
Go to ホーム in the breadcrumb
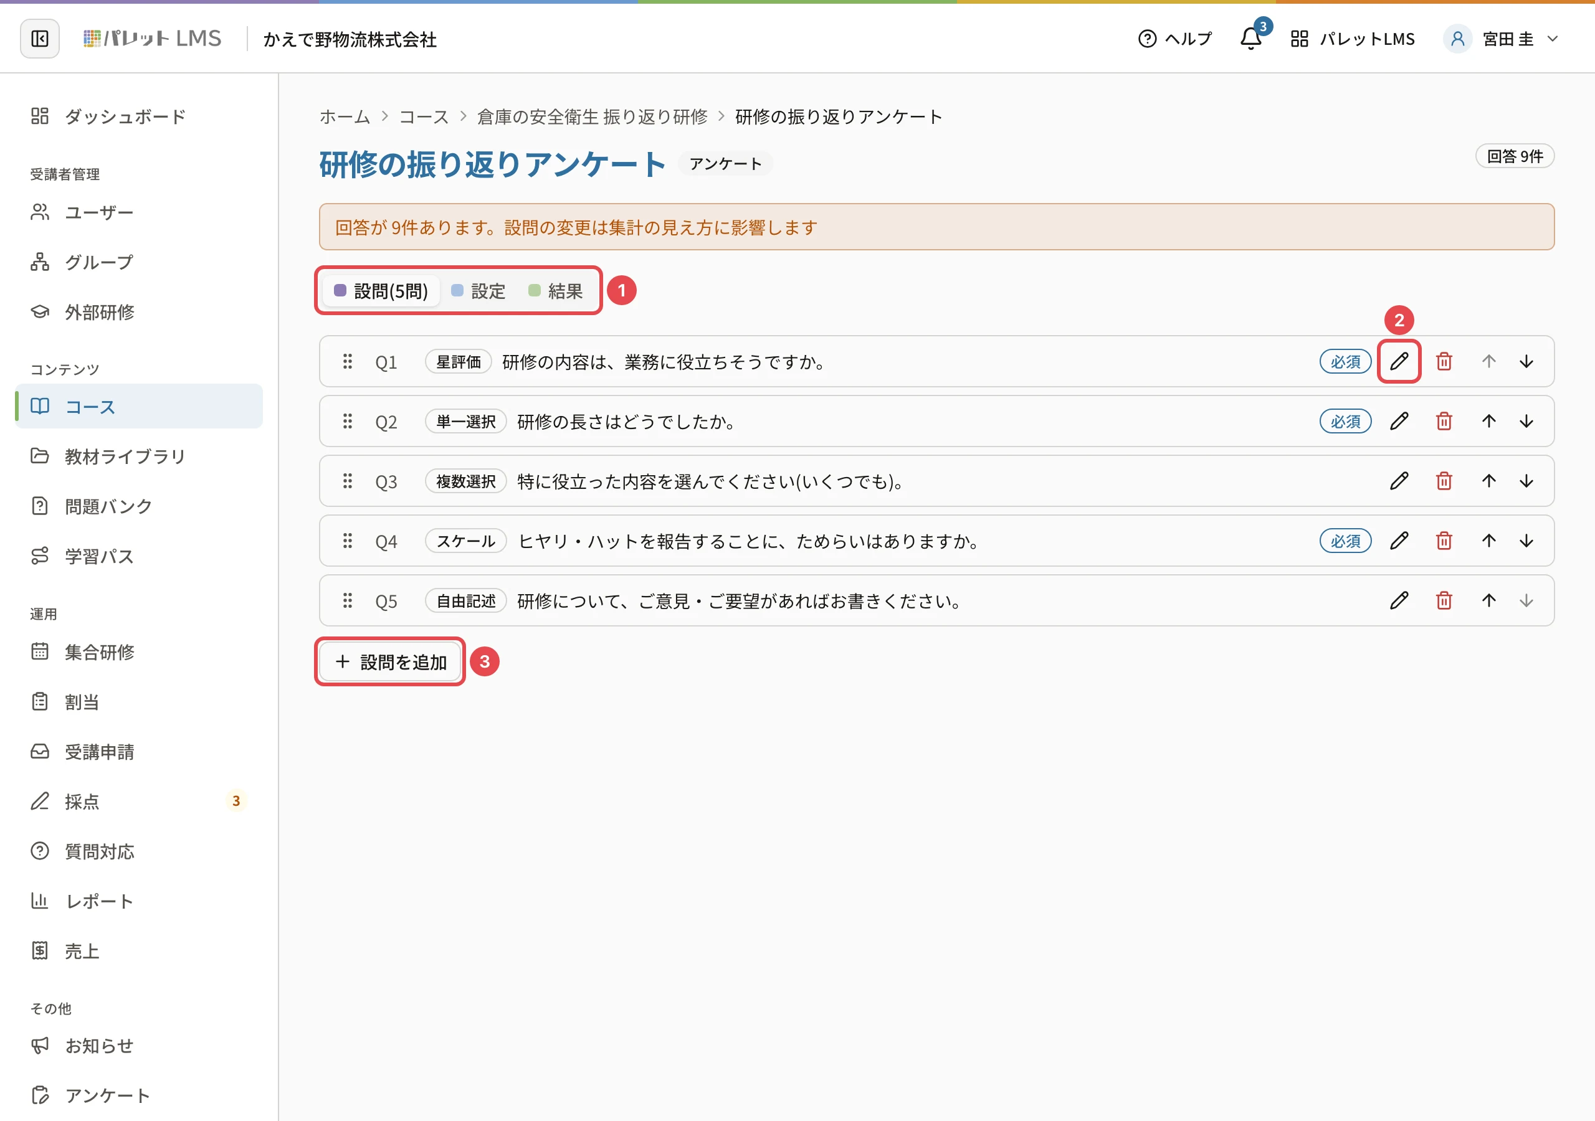[x=345, y=116]
